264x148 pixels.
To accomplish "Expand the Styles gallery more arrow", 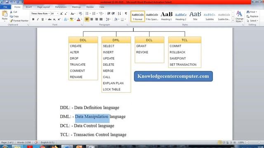I will (233, 21).
